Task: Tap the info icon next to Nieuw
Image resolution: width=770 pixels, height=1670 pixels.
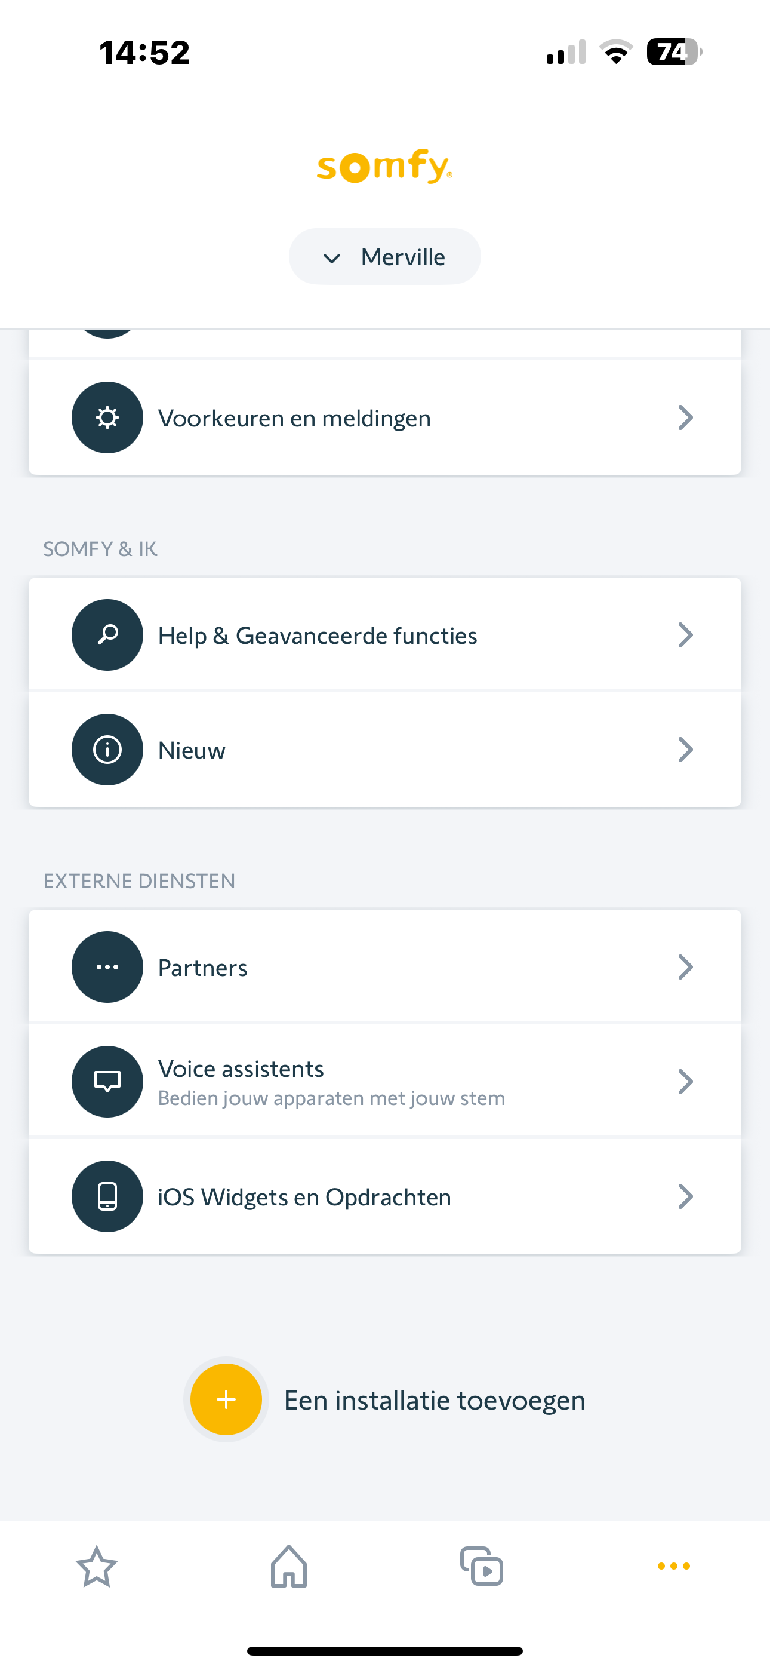Action: [107, 750]
